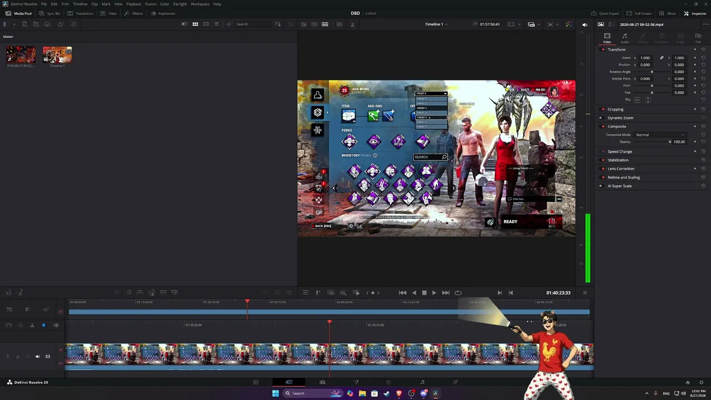Open File Explorer from the taskbar
The width and height of the screenshot is (711, 400).
coord(362,393)
